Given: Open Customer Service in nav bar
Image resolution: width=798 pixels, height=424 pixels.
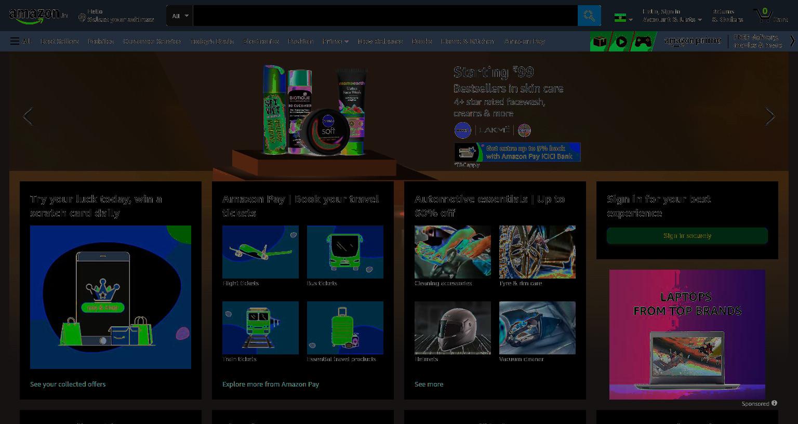Looking at the screenshot, I should coord(152,41).
